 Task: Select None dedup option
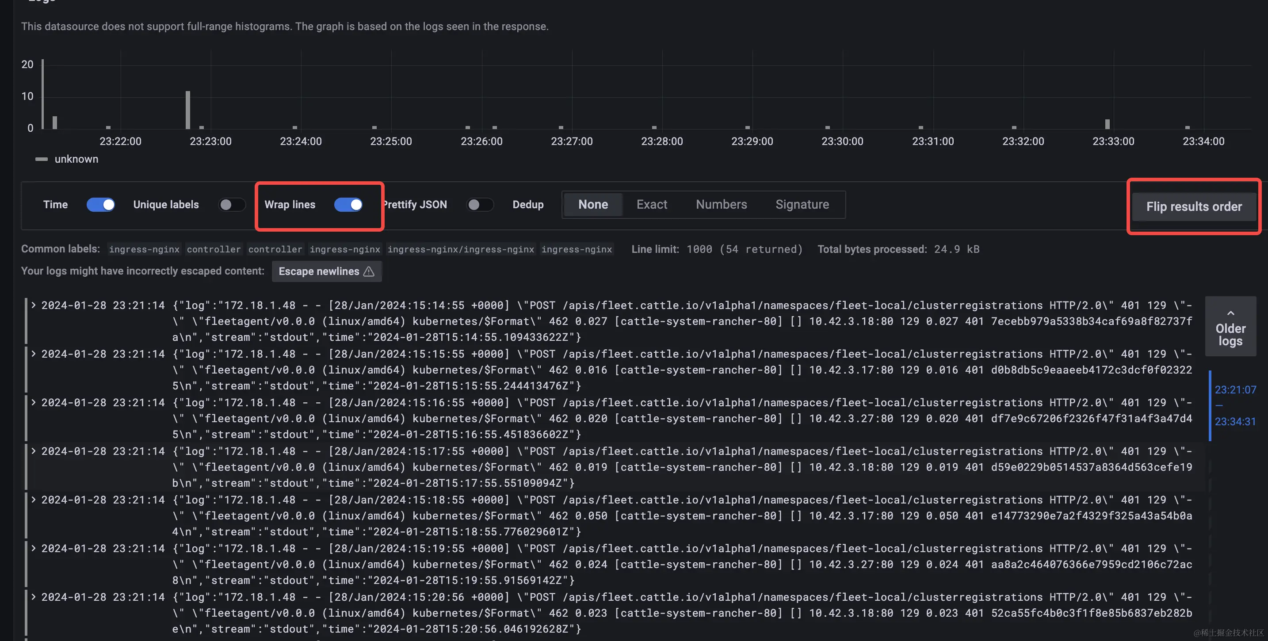[x=592, y=204]
